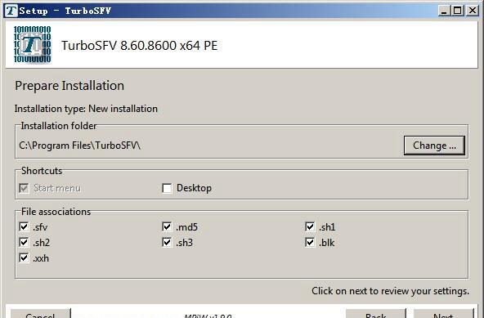This screenshot has width=484, height=318.
Task: Uncheck the .md5 file association
Action: pos(167,227)
